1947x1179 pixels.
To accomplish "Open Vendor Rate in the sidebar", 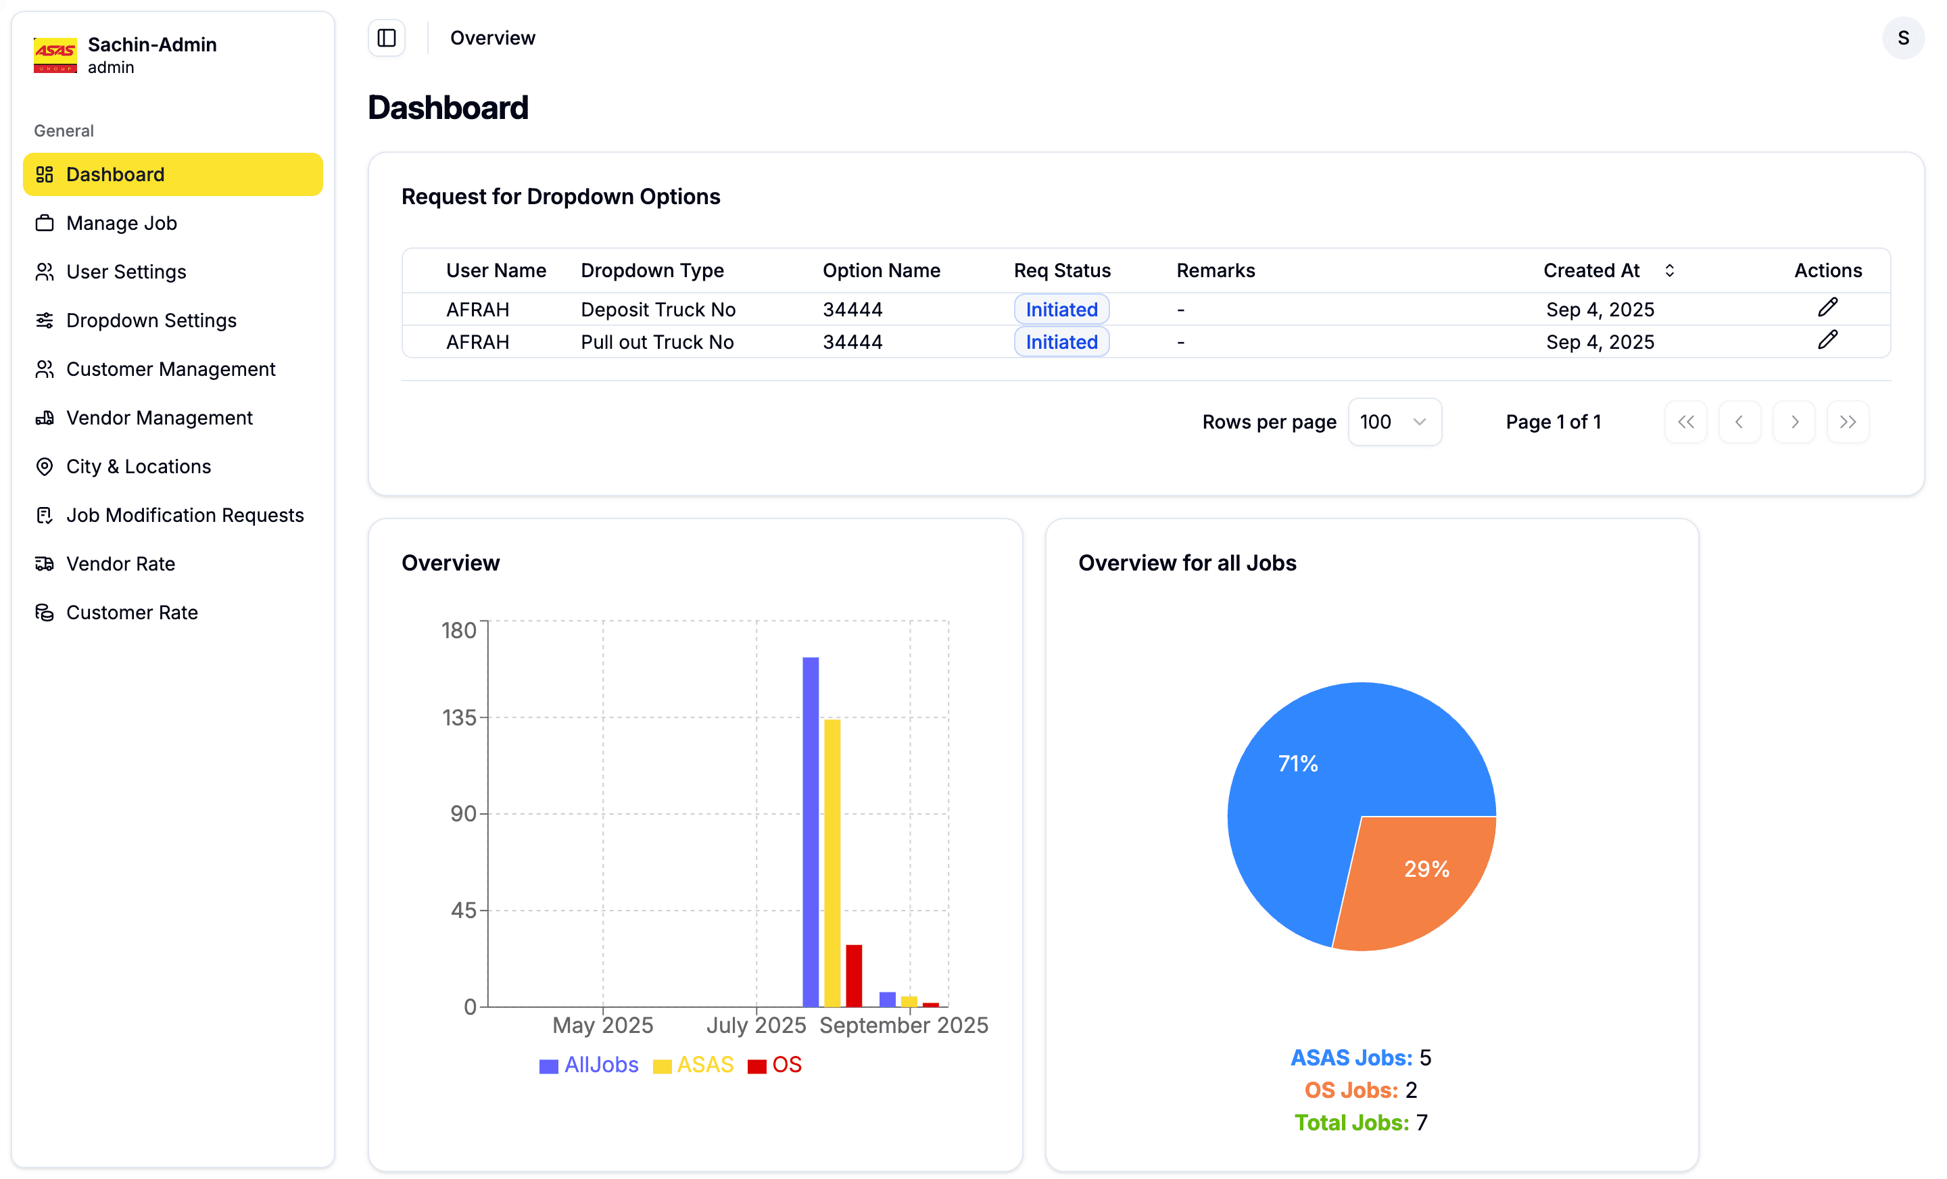I will [120, 563].
